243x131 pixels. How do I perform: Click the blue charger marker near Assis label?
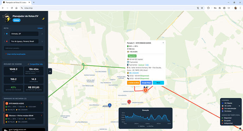click(110, 105)
